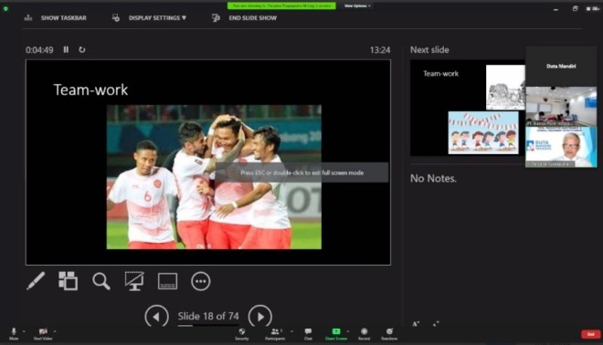Screen dimensions: 603x345
Task: Expand video options arrow beside Start Video
Action: (55, 331)
